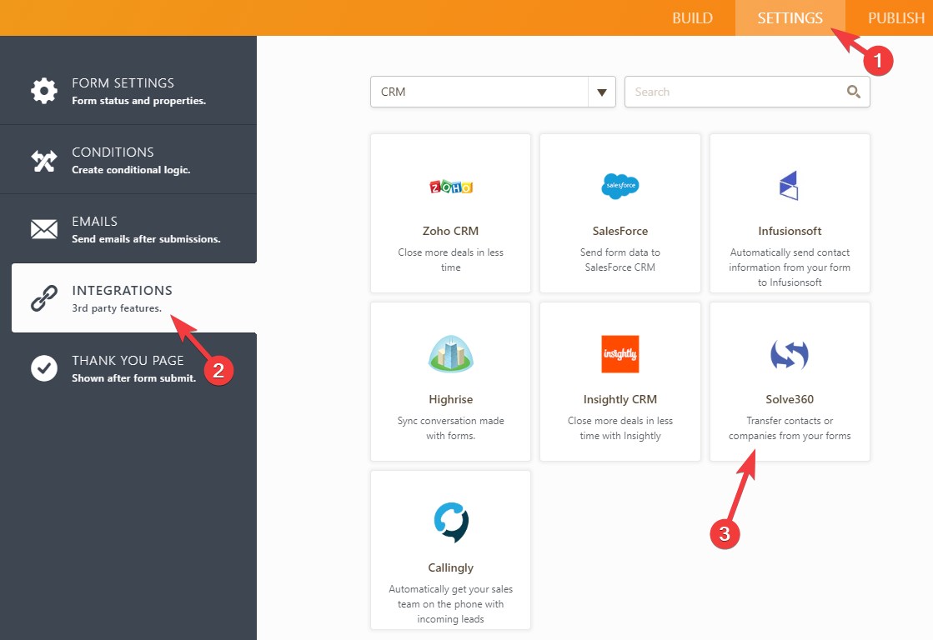The width and height of the screenshot is (933, 640).
Task: Click the Form Settings gear icon
Action: [44, 90]
